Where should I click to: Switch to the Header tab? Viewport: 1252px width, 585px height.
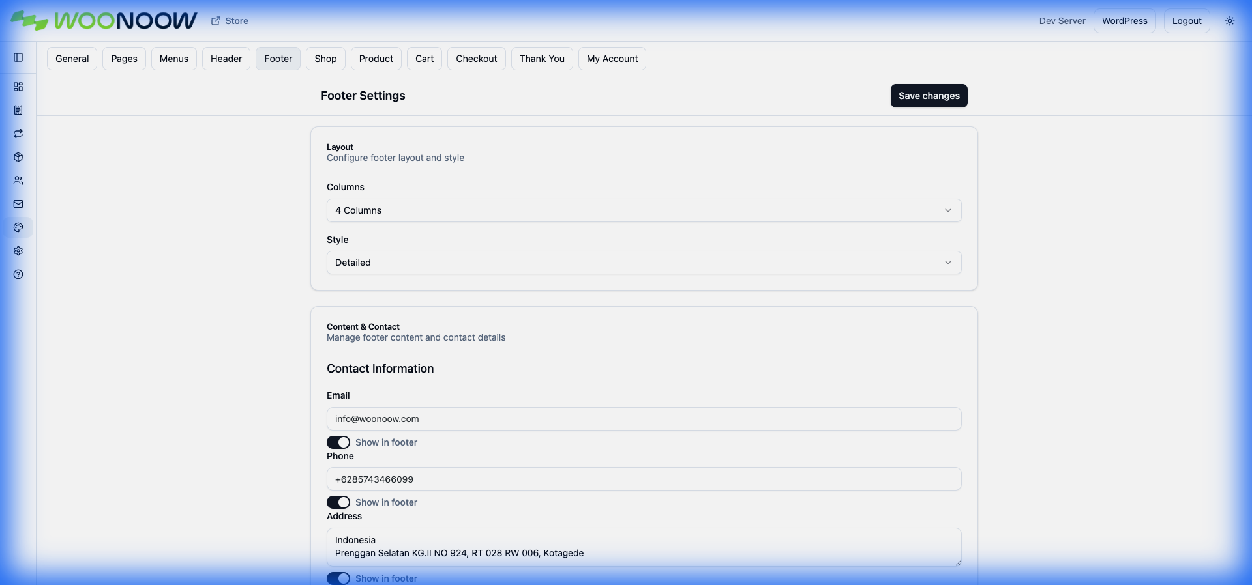[x=226, y=59]
